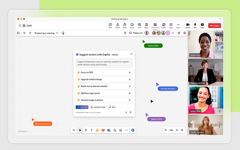Open the whiteboard share link icon
Image resolution: width=240 pixels, height=150 pixels.
[x=179, y=33]
